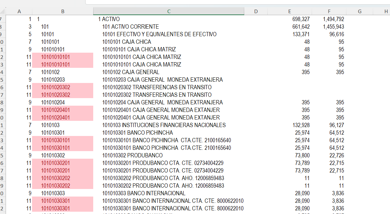The height and width of the screenshot is (214, 390).
Task: Select column B header
Action: point(62,12)
